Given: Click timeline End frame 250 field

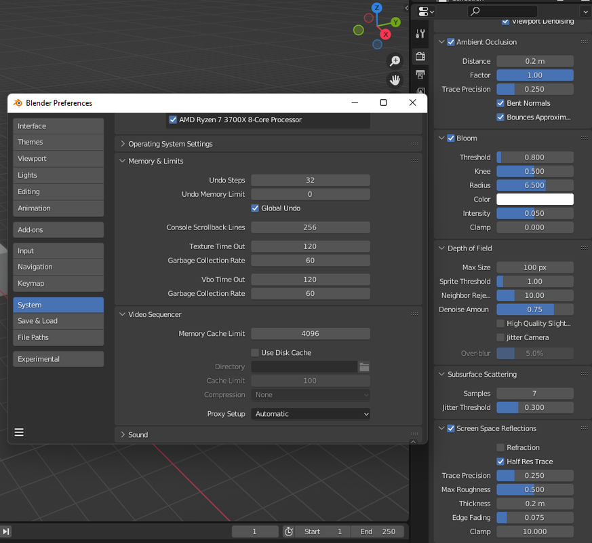Looking at the screenshot, I should click(x=377, y=531).
